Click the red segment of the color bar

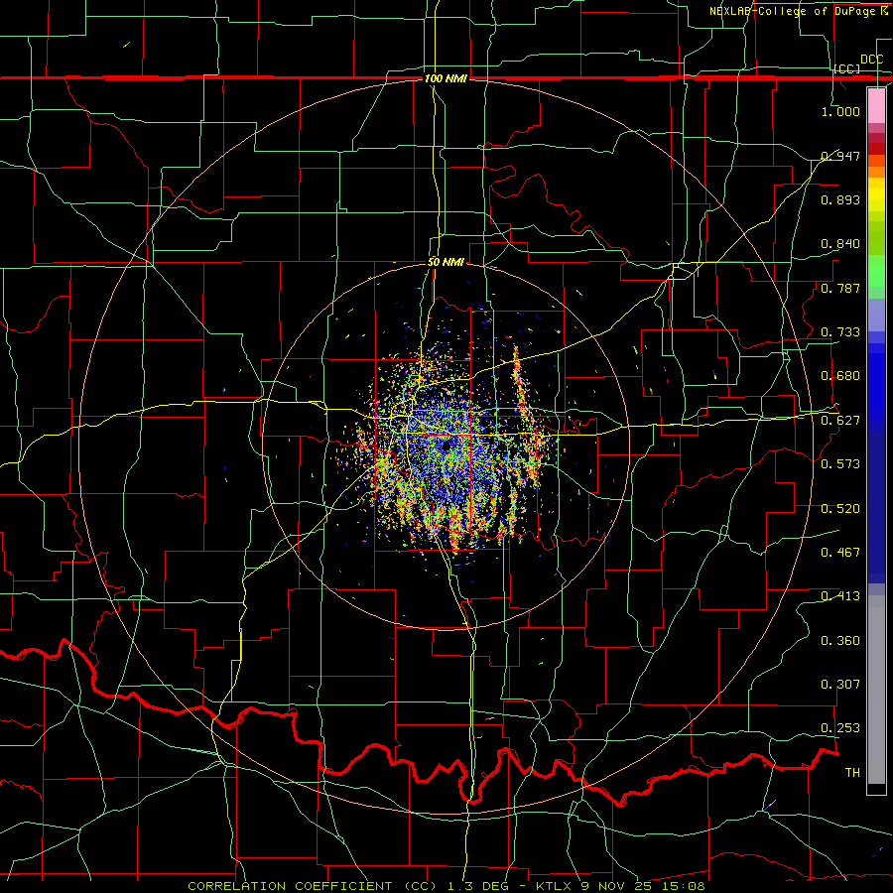pos(876,149)
